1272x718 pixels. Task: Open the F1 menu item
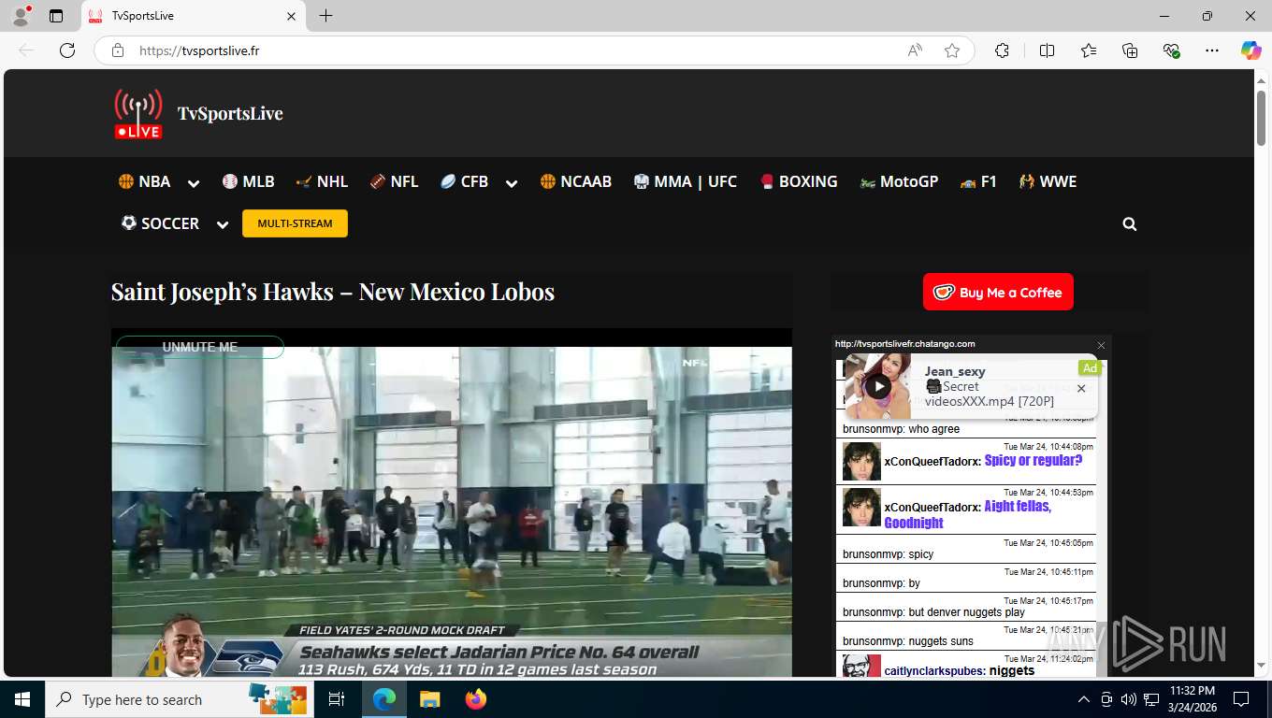[x=978, y=181]
